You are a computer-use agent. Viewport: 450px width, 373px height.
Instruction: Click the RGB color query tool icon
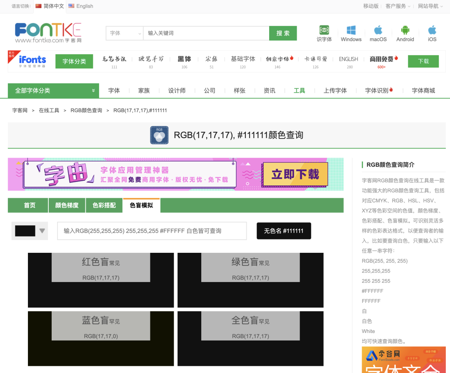(x=159, y=135)
